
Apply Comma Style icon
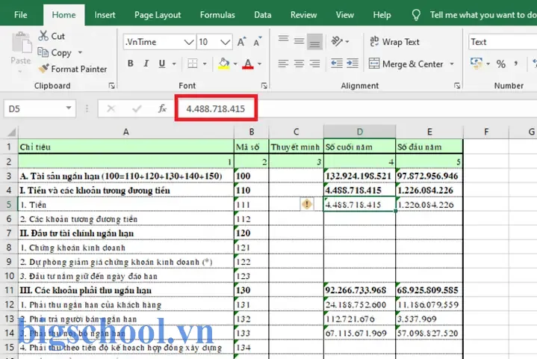515,64
